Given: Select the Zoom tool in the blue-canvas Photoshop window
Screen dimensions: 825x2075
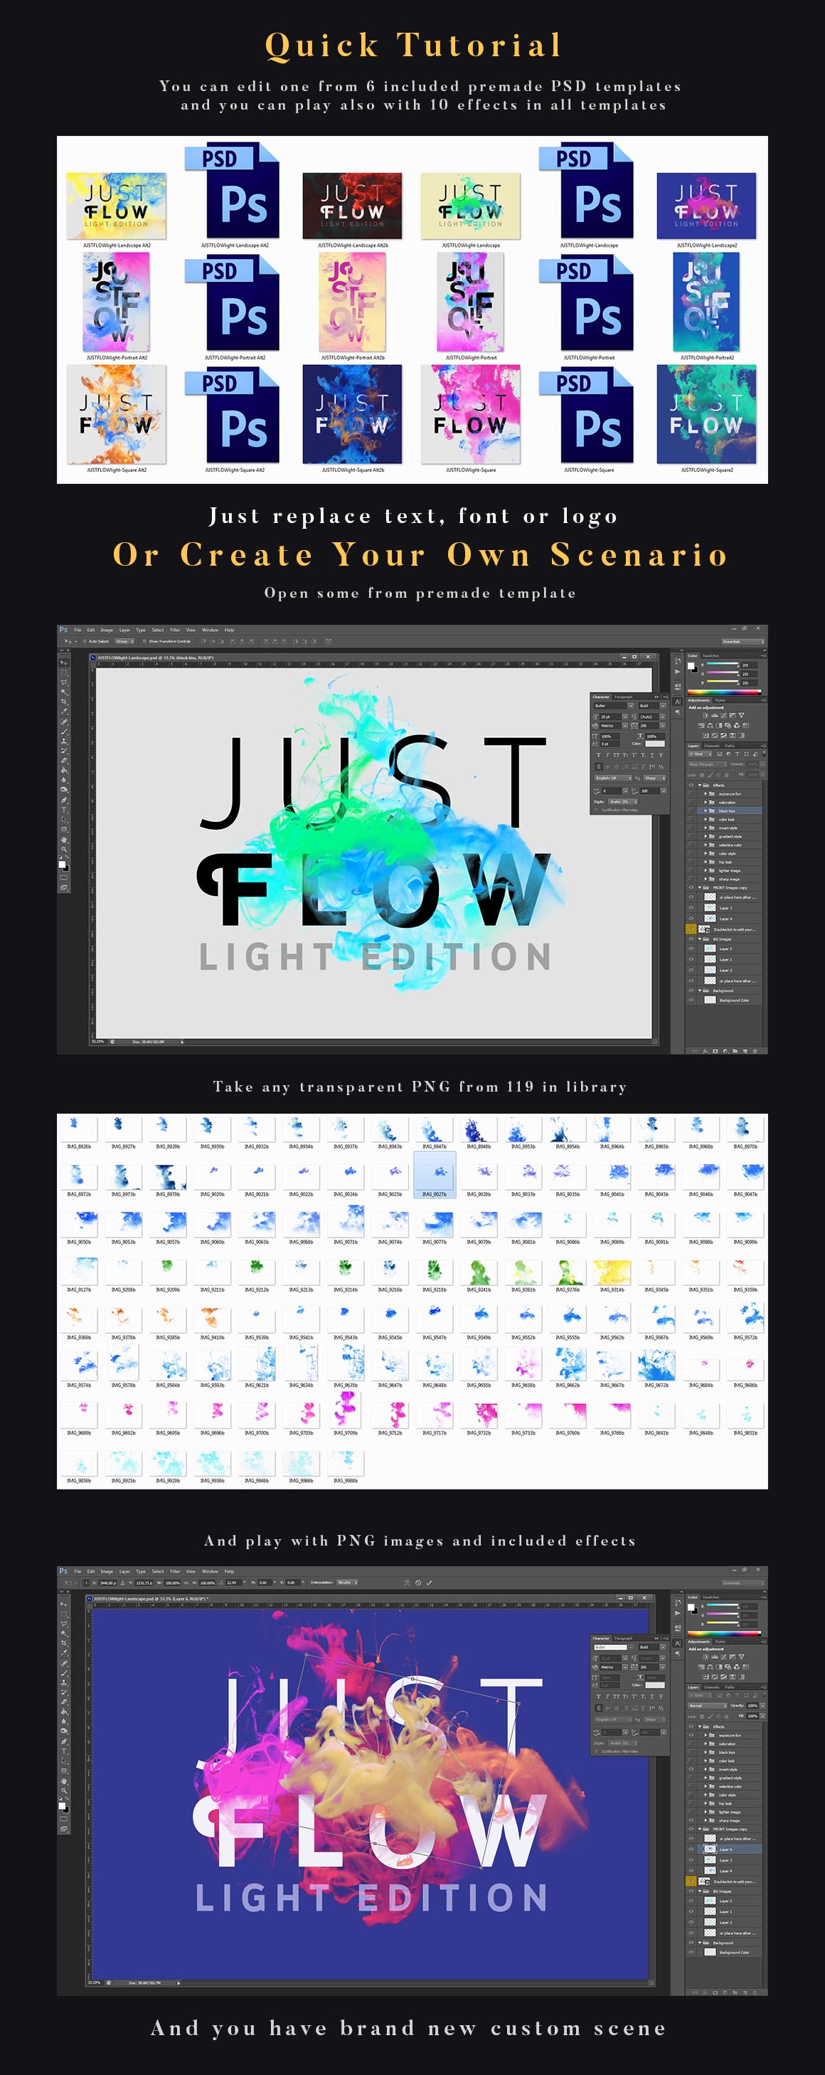Looking at the screenshot, I should pos(63,1790).
